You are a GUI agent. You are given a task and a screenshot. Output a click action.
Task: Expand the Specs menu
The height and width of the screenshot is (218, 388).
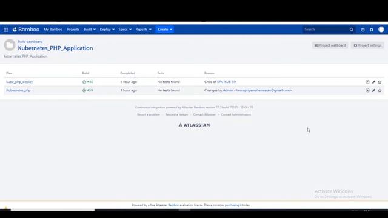coord(125,30)
